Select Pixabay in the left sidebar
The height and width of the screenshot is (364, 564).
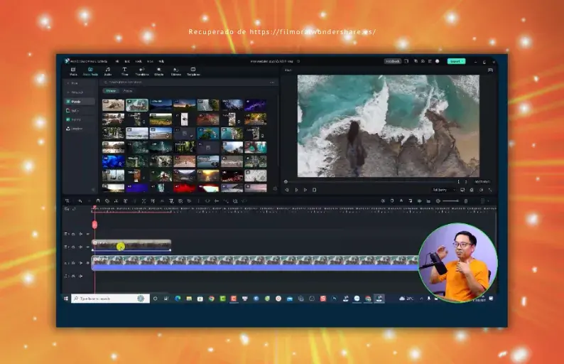[x=75, y=119]
